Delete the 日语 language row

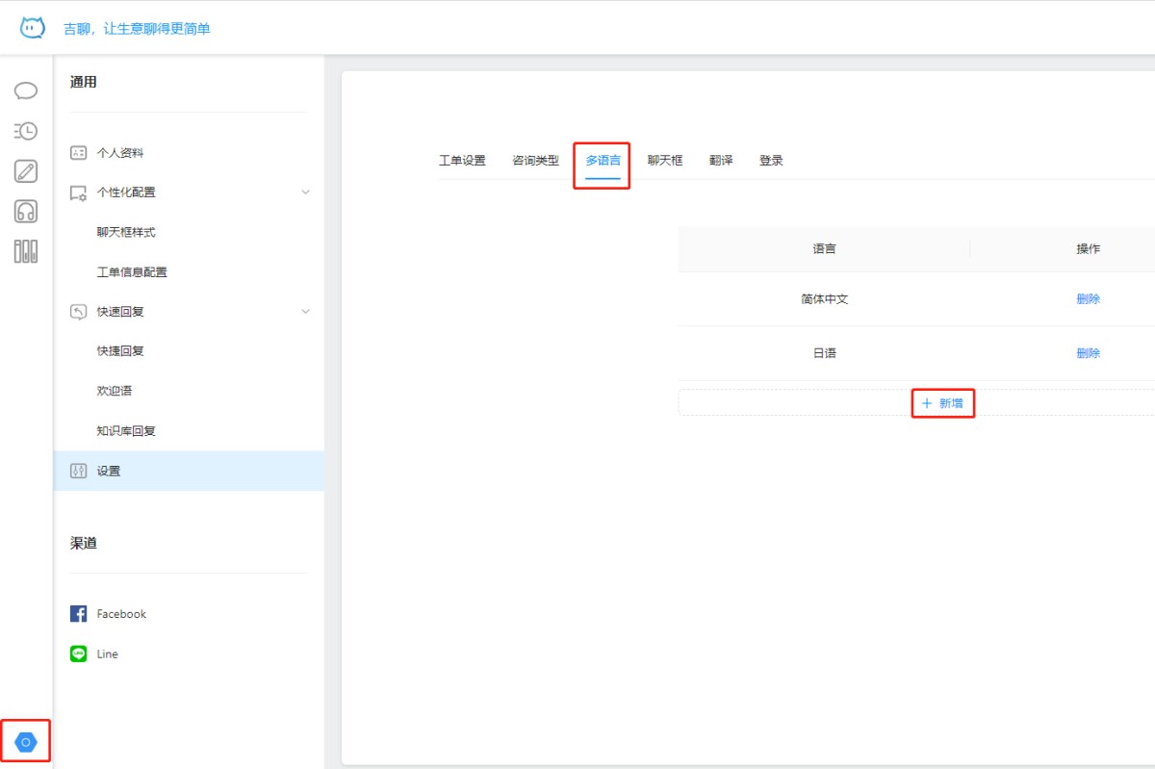(1088, 353)
